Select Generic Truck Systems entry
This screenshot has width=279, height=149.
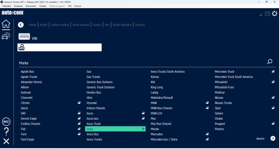click(100, 87)
